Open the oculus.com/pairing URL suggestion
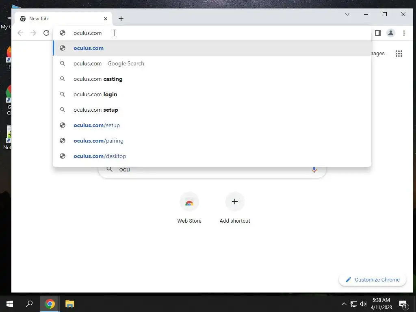 tap(212, 141)
